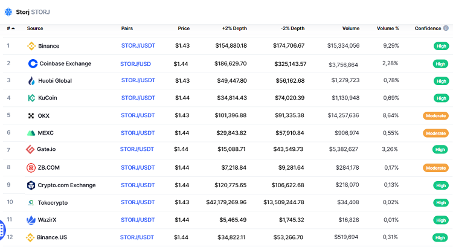This screenshot has height=247, width=453.
Task: Click the Huobi Global flame icon
Action: point(31,80)
